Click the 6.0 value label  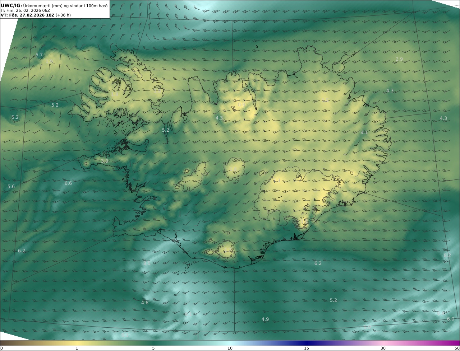[451, 319]
